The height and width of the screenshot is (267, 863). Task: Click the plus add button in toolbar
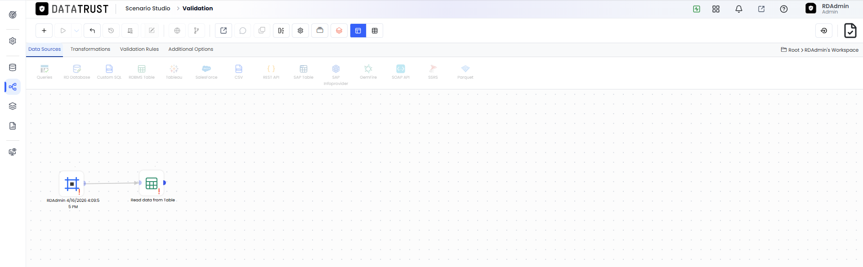coord(44,31)
